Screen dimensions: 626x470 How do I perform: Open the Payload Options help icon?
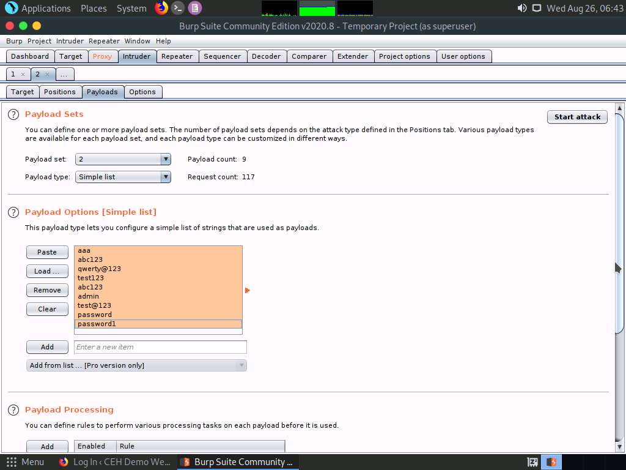13,212
